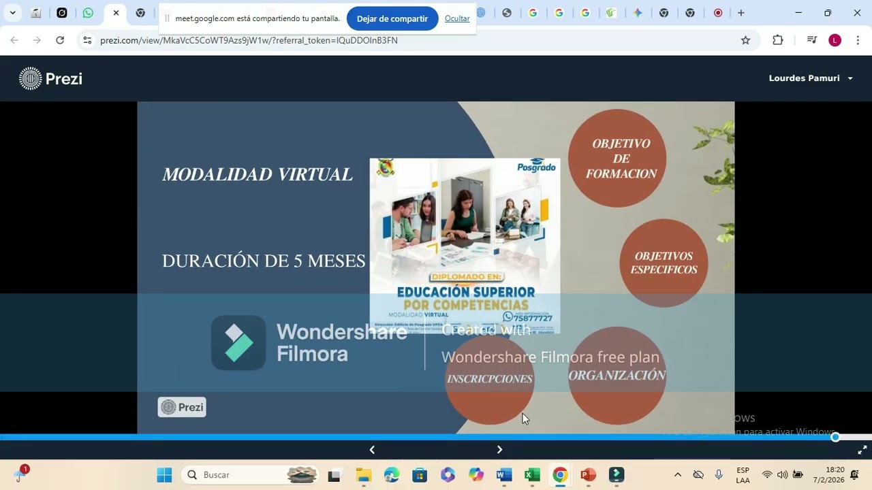Click Dejar de compartir button

[392, 18]
